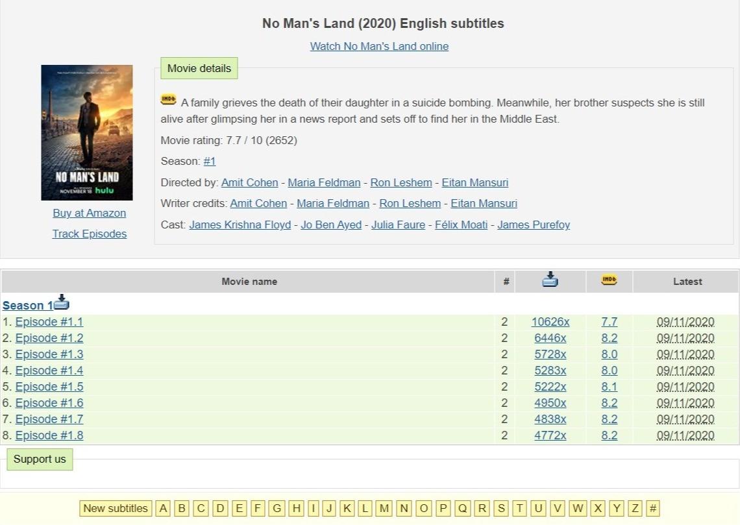Click the New subtitles button
Image resolution: width=740 pixels, height=525 pixels.
[x=116, y=508]
